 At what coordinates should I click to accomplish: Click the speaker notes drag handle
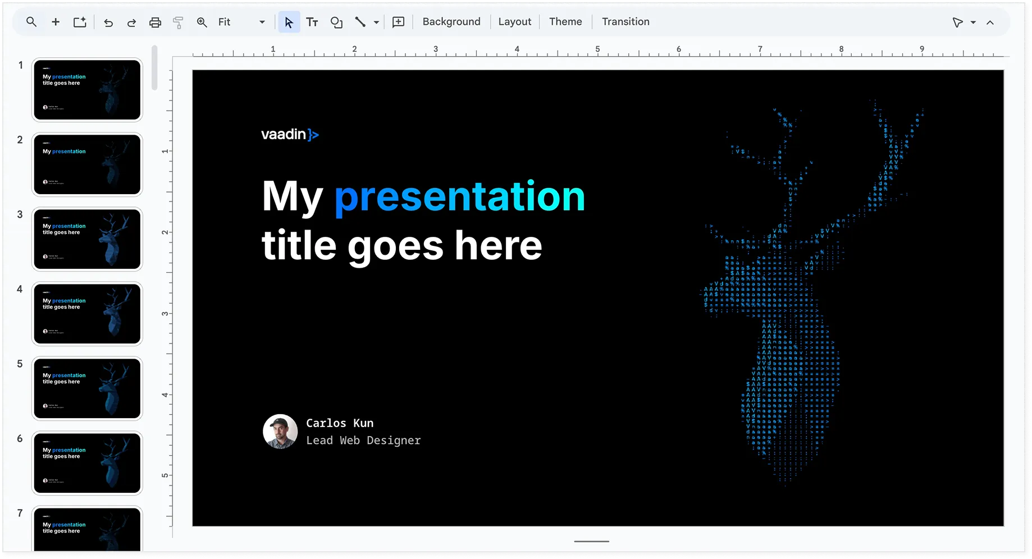(x=591, y=542)
